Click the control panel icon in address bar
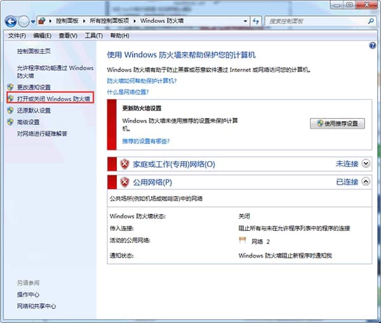This screenshot has width=381, height=323. 42,21
